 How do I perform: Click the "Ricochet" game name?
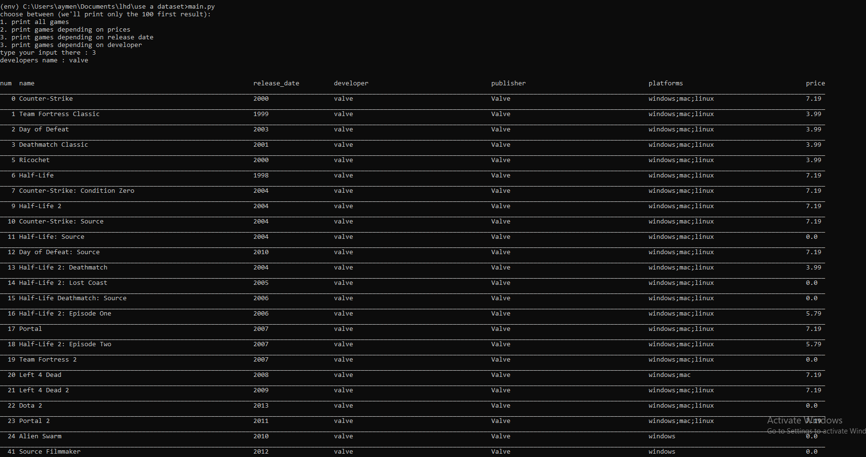[x=35, y=160]
